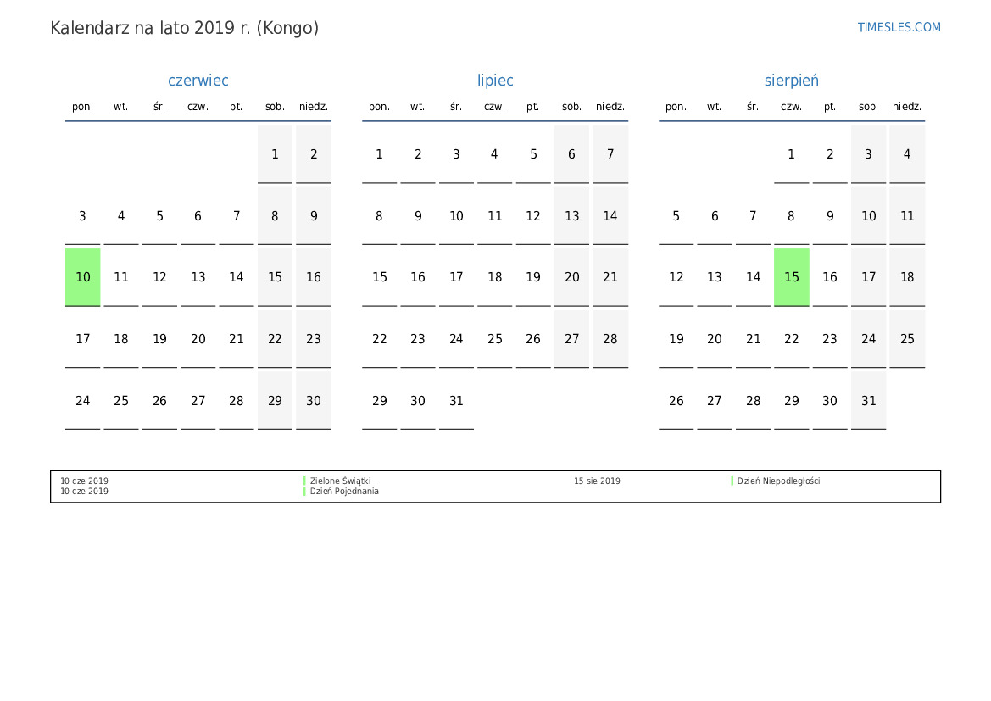Click the TIMESLES.COM link
Screen dimensions: 991x701
(899, 27)
